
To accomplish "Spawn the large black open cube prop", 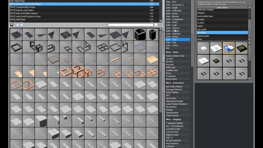I will (x=140, y=35).
